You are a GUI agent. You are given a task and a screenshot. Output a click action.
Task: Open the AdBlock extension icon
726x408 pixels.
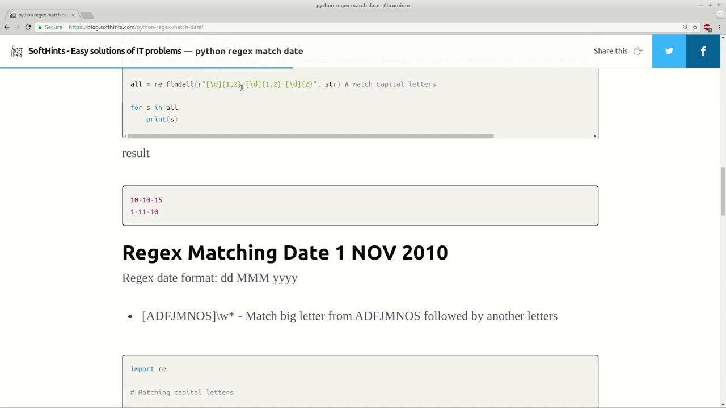pos(707,27)
